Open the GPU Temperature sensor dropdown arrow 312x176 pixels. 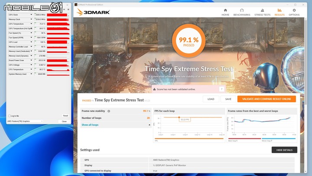pos(31,24)
